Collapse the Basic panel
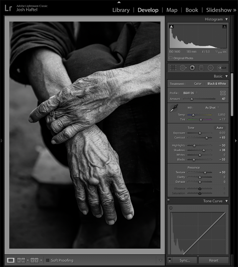 pos(226,76)
